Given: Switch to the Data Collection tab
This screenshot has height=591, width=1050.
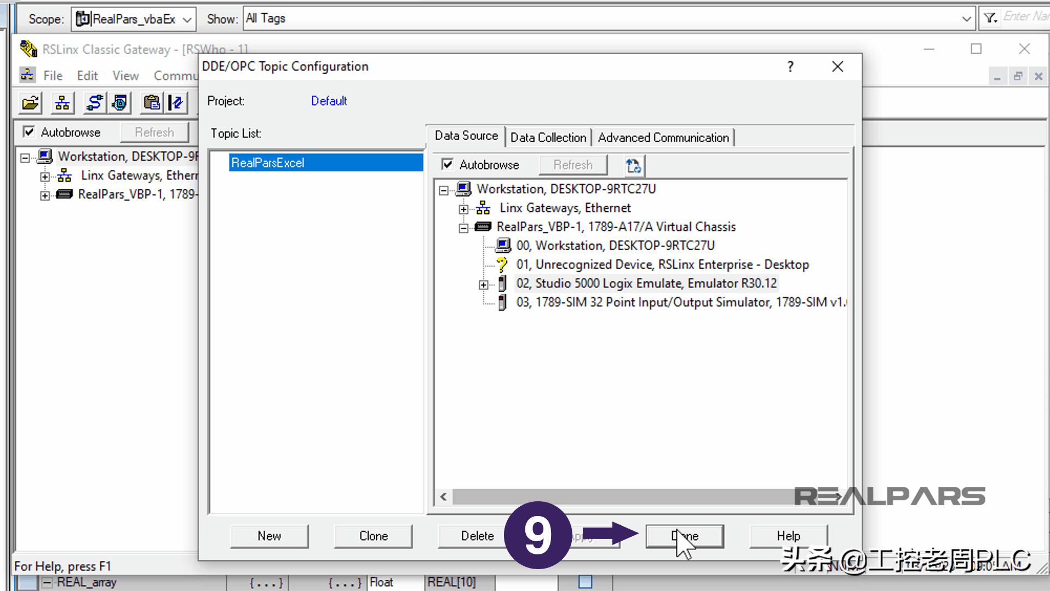Looking at the screenshot, I should pos(548,137).
